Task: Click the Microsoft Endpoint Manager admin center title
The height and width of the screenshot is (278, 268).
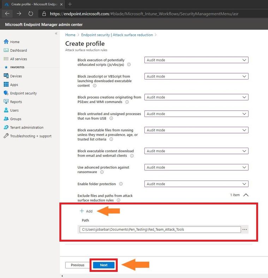Action: [44, 24]
